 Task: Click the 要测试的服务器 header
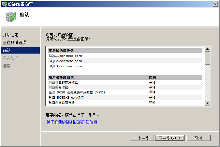tap(125, 51)
